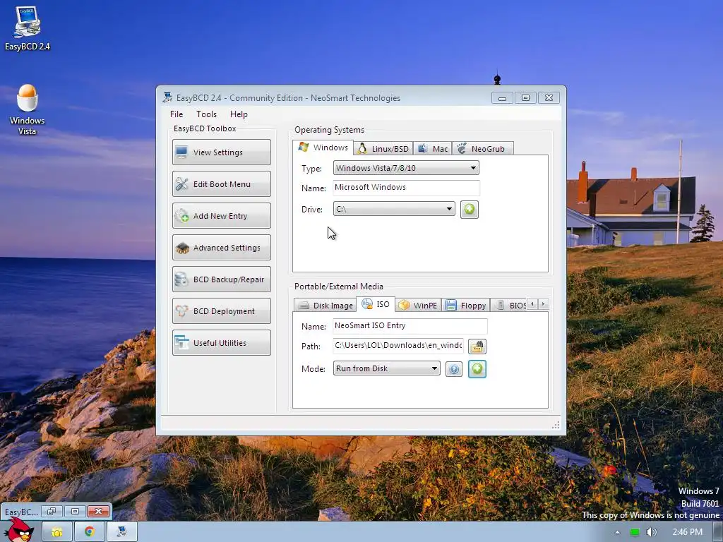Click the Microsoft Windows name field
Screen dimensions: 723x542
[x=406, y=188]
